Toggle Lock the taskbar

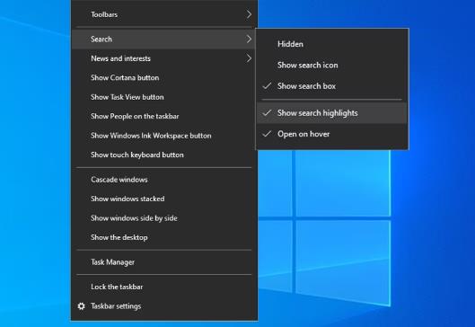click(x=164, y=287)
